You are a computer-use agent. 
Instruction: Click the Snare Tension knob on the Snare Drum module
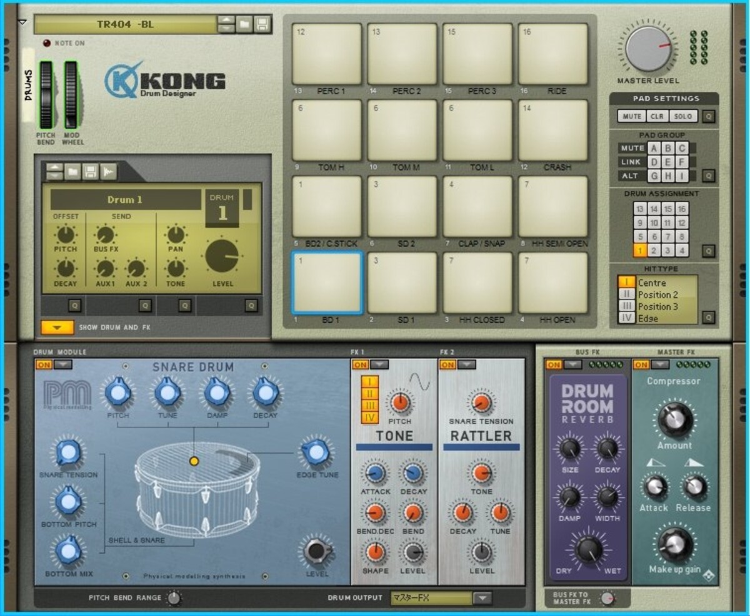pyautogui.click(x=68, y=452)
